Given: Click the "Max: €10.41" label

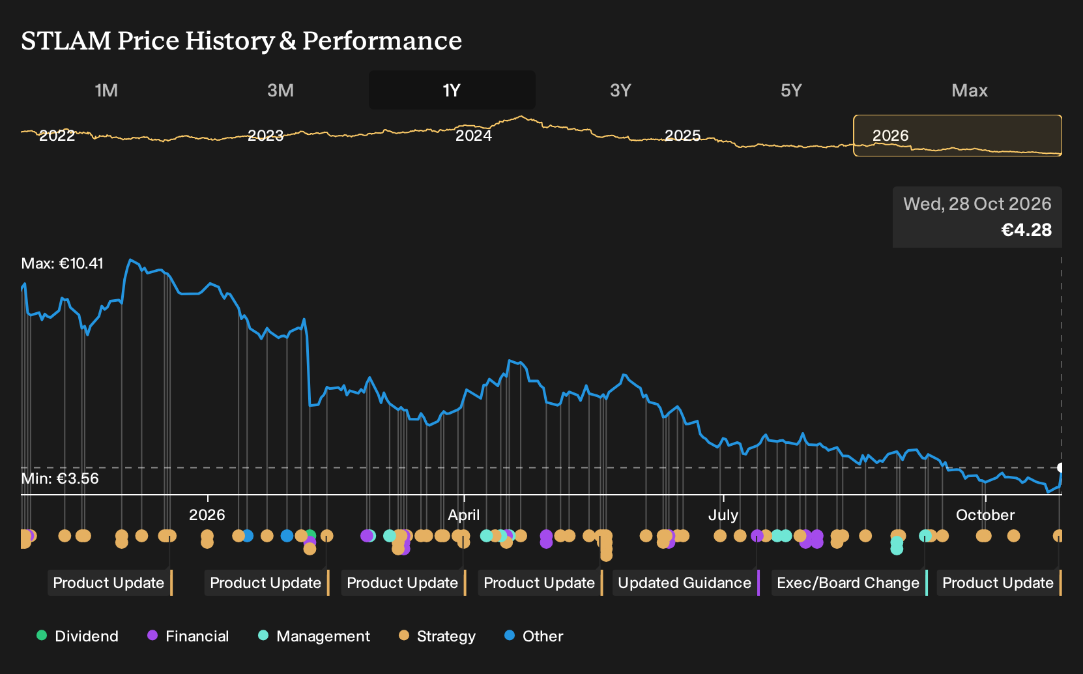Looking at the screenshot, I should click(63, 263).
